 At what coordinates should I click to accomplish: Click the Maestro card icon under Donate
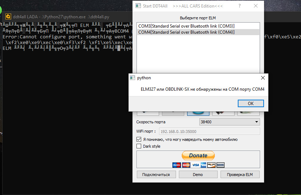coord(176,165)
